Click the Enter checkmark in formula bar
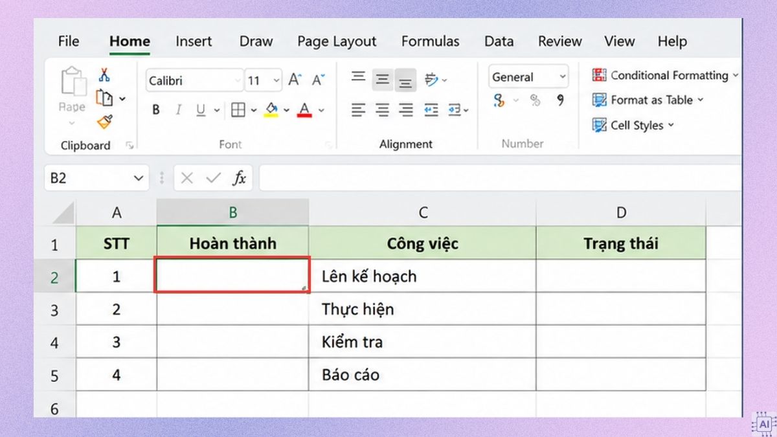Image resolution: width=777 pixels, height=437 pixels. [x=213, y=178]
